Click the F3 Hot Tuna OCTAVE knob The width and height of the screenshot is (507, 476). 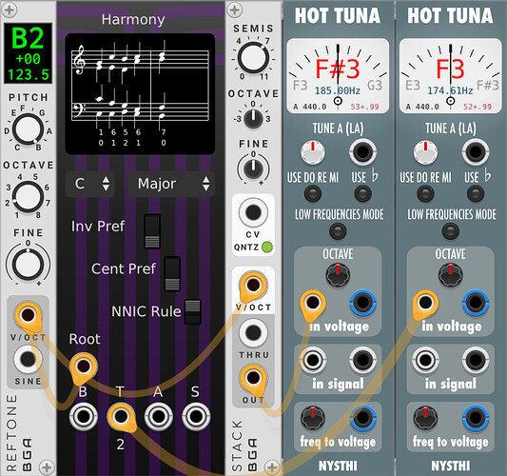coord(451,275)
